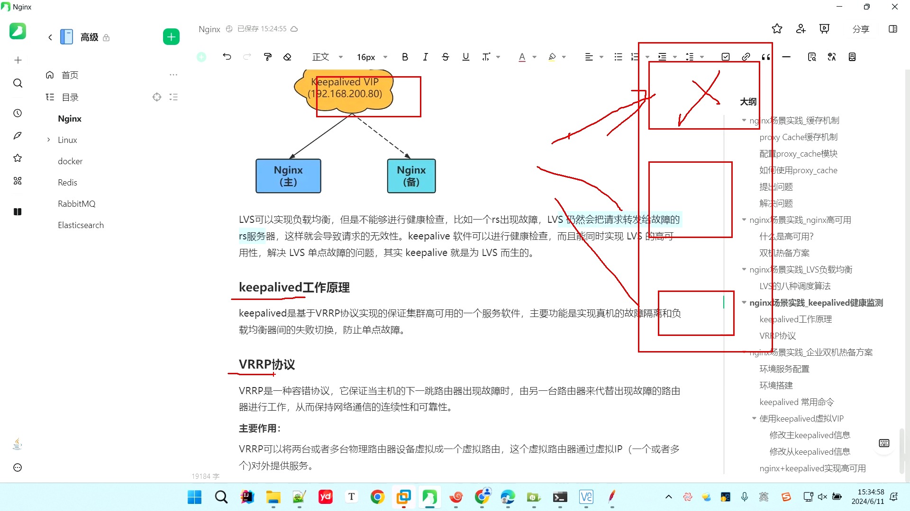Create a new document with green plus
The height and width of the screenshot is (511, 910).
click(171, 37)
